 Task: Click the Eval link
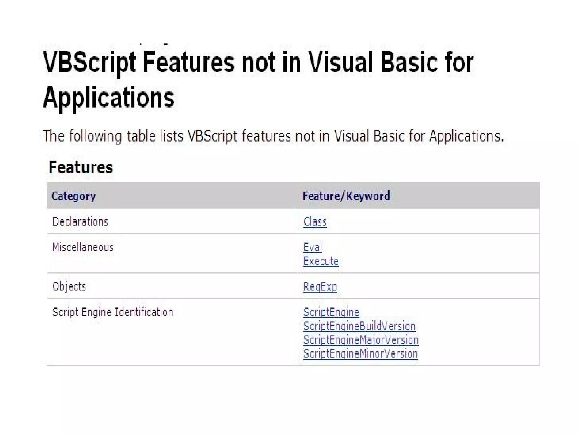[x=312, y=247]
